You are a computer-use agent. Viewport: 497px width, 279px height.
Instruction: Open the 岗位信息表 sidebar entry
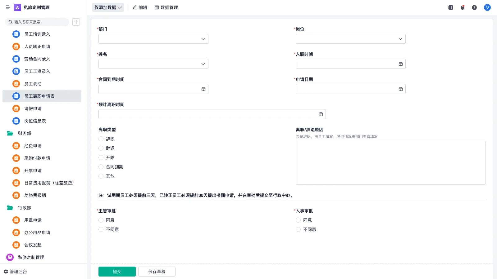pyautogui.click(x=35, y=121)
